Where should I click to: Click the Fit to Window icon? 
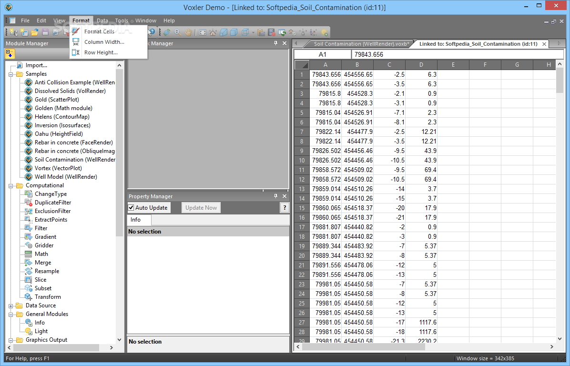[203, 32]
